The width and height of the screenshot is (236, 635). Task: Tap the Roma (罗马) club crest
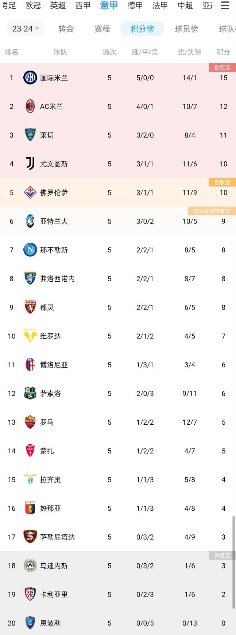30,422
